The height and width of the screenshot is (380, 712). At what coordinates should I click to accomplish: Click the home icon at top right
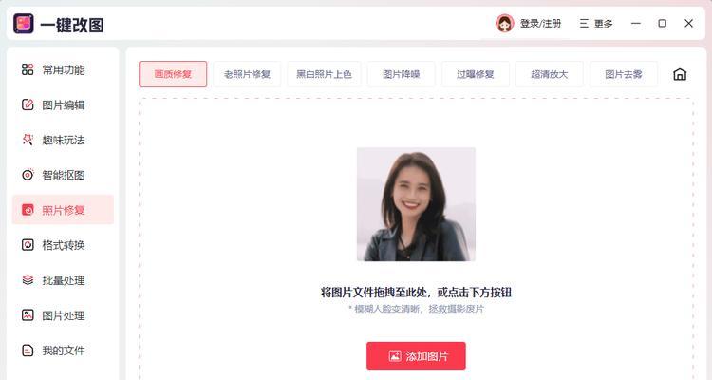click(680, 74)
